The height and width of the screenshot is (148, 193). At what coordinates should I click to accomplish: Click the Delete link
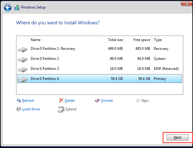(x=70, y=101)
